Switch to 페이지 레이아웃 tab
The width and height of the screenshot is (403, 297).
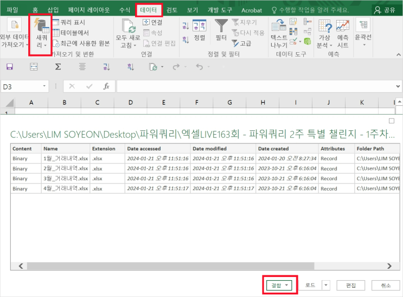(88, 10)
